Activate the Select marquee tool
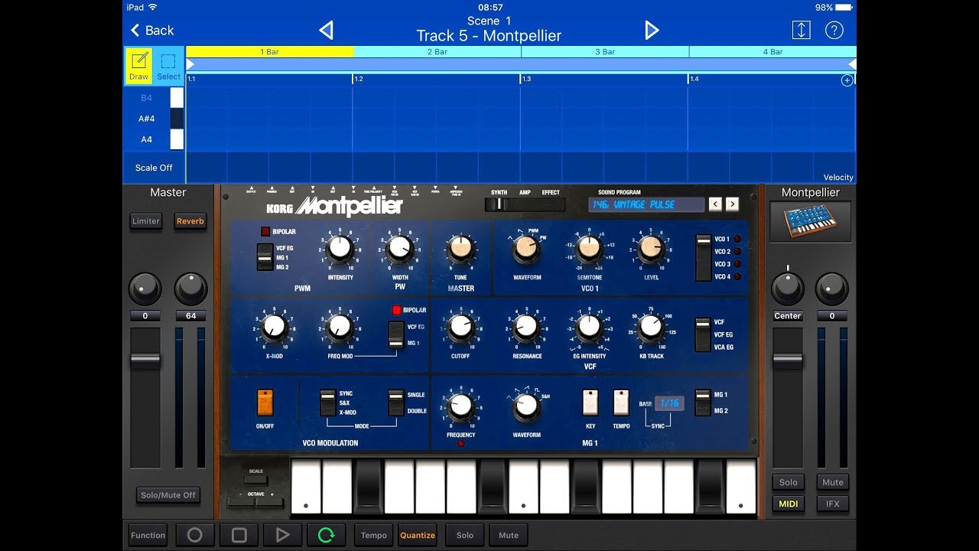Image resolution: width=979 pixels, height=551 pixels. pos(168,66)
